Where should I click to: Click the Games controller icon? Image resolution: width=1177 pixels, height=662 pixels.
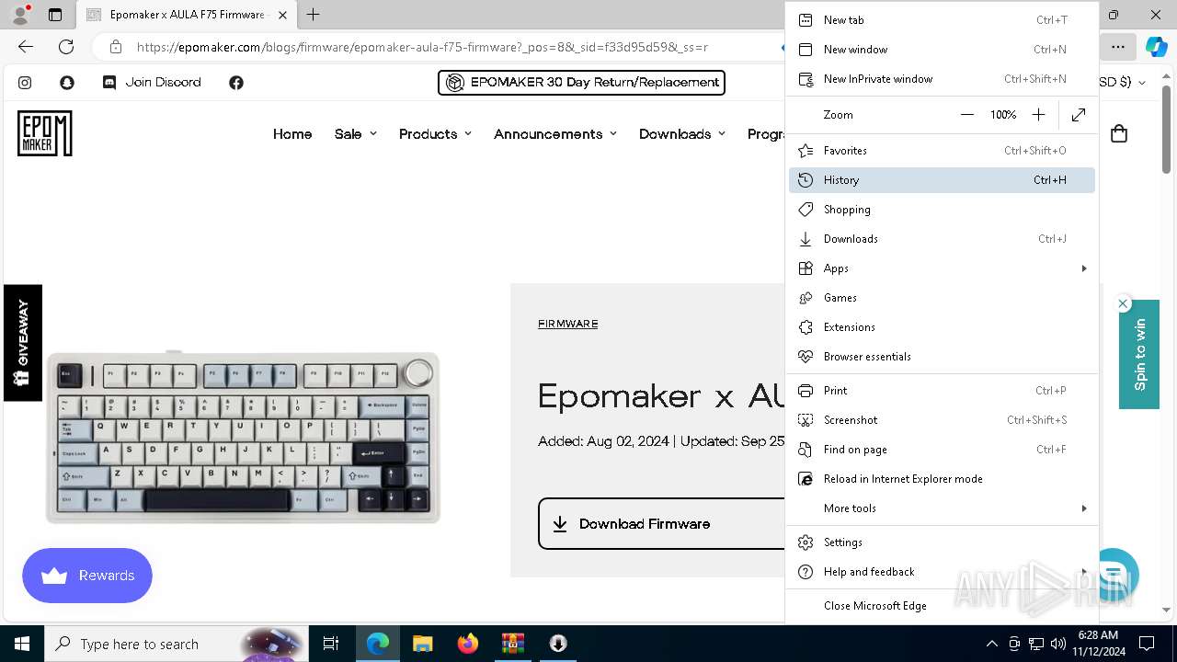tap(806, 298)
